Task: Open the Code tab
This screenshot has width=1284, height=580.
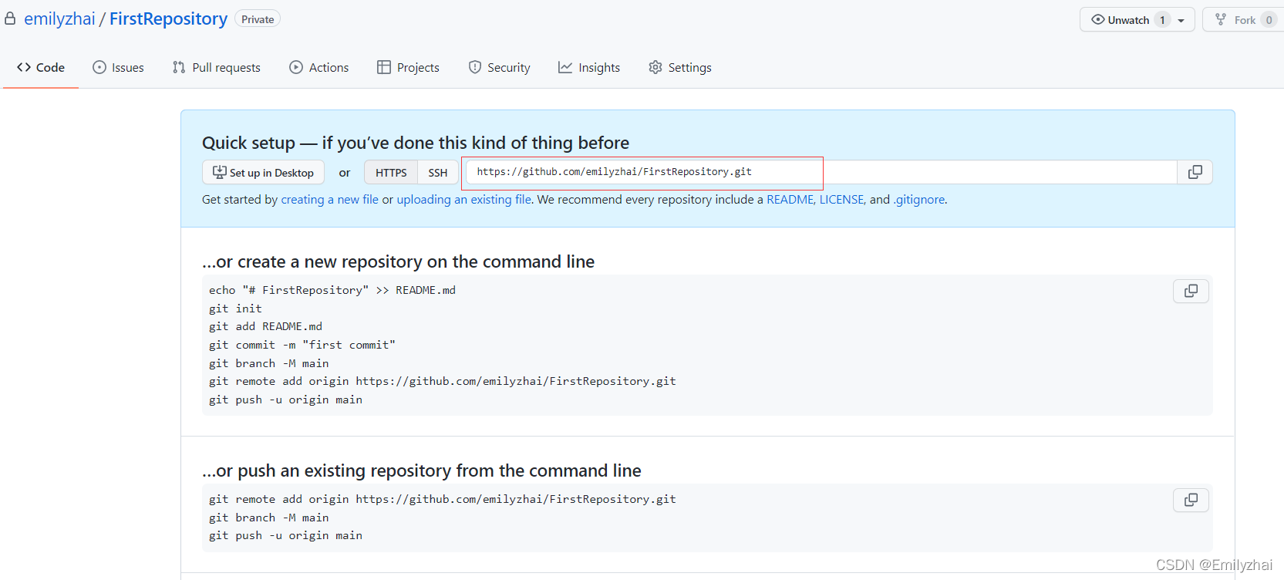Action: [x=41, y=67]
